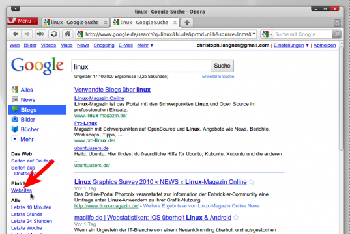This screenshot has width=350, height=234.
Task: Star the maclife.de result
Action: 236,218
